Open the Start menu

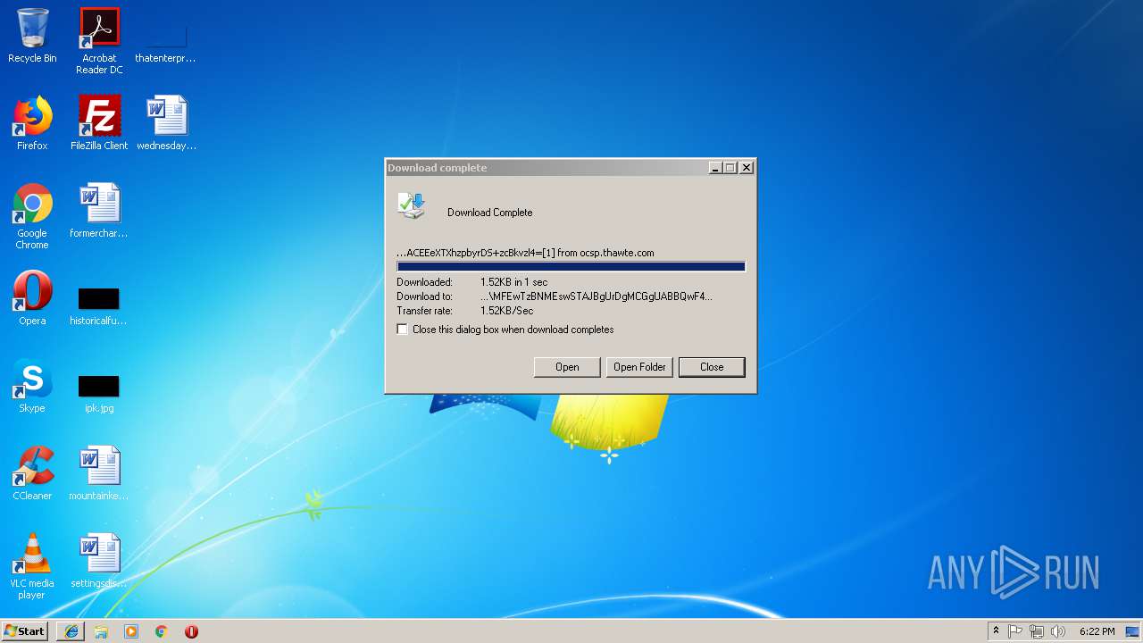pyautogui.click(x=25, y=631)
